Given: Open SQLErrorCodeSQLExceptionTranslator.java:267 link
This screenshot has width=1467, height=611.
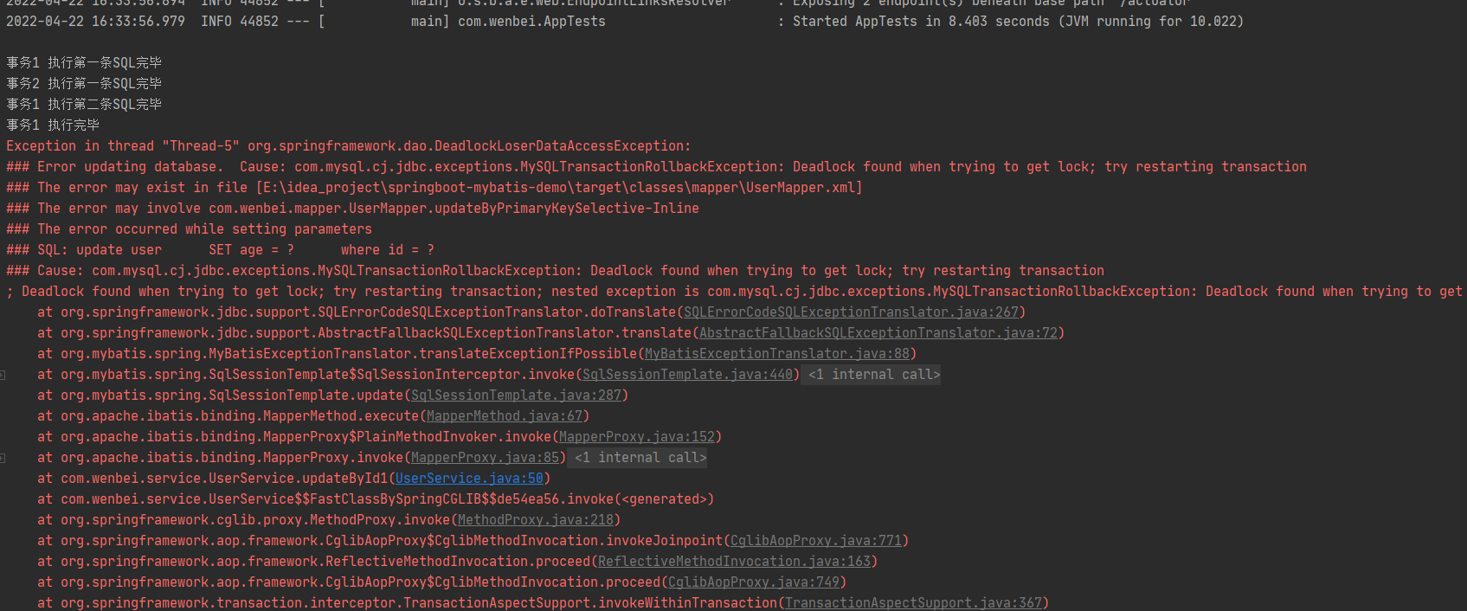Looking at the screenshot, I should coord(851,312).
